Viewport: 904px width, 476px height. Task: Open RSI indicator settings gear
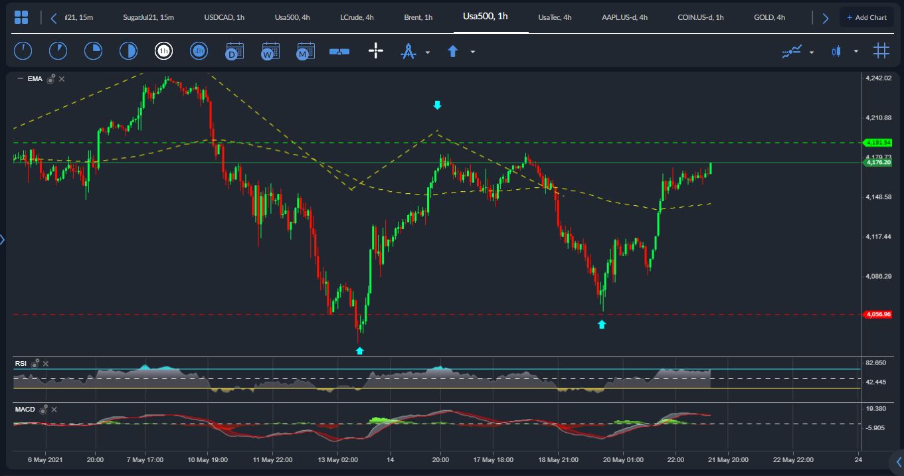(35, 363)
